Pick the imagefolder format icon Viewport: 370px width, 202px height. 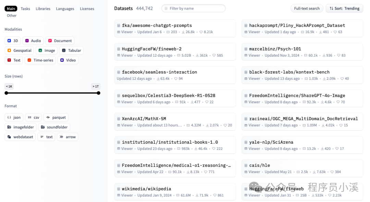tap(9, 127)
